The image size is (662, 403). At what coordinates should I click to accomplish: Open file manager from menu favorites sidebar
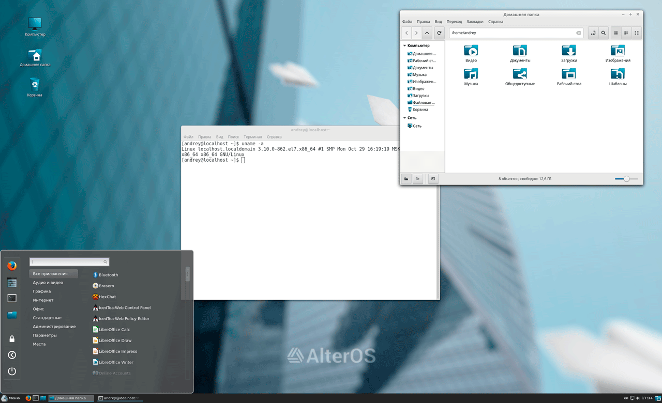click(12, 315)
